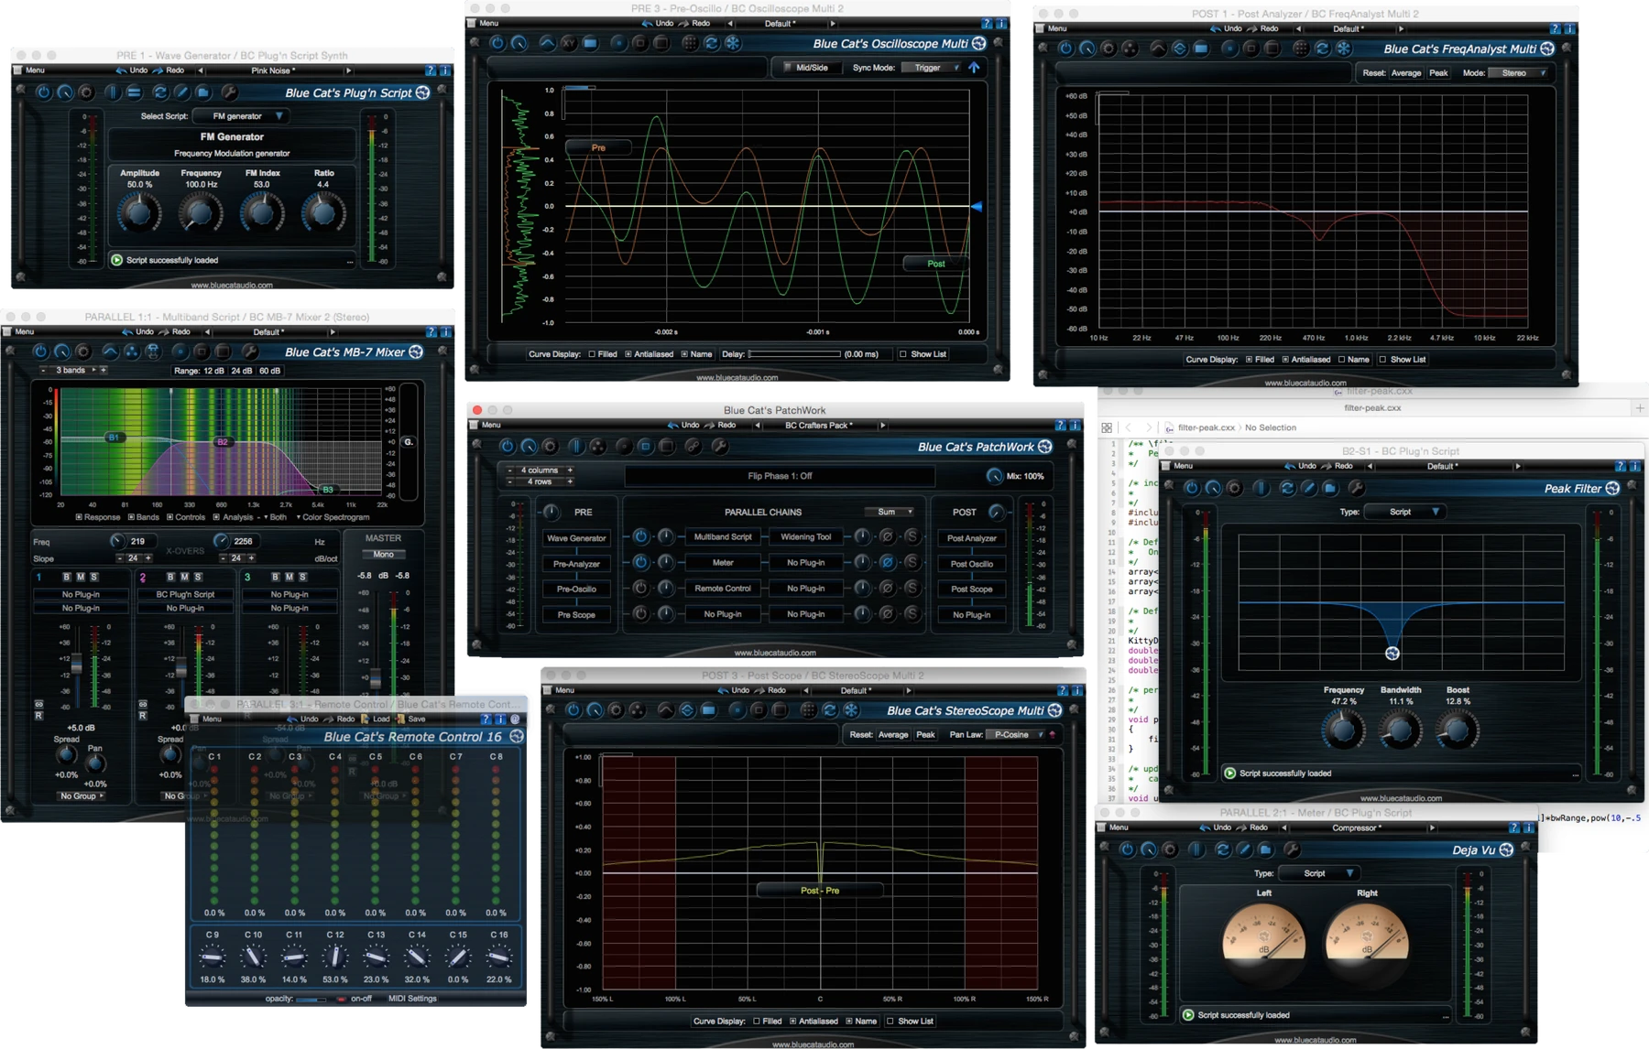This screenshot has width=1649, height=1049.
Task: Toggle Multiband Script chain power button
Action: 640,536
